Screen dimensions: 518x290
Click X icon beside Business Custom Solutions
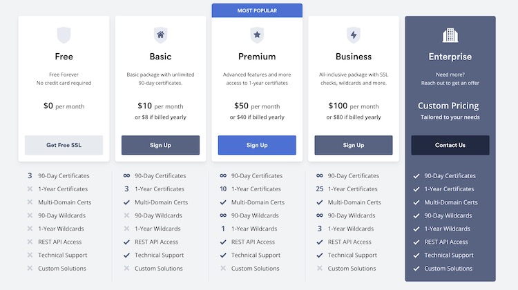click(320, 268)
